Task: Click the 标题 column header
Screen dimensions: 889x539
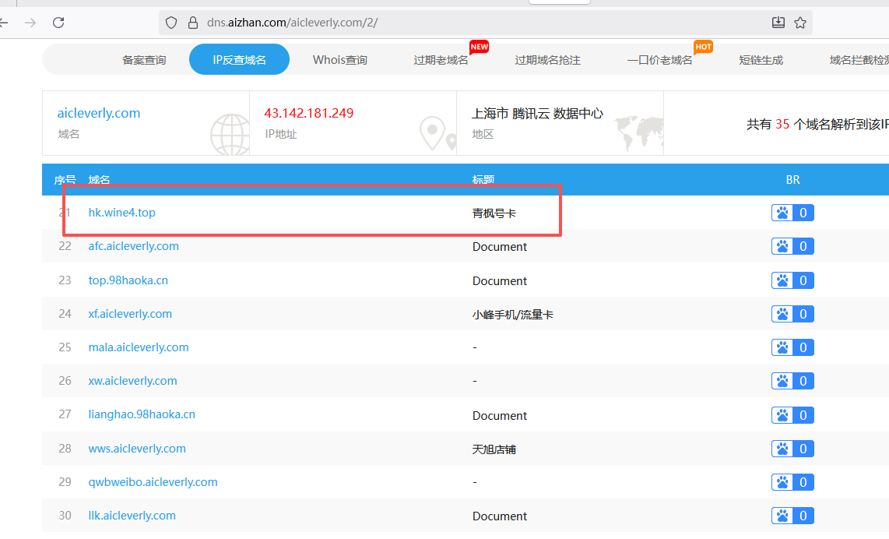Action: pos(483,180)
